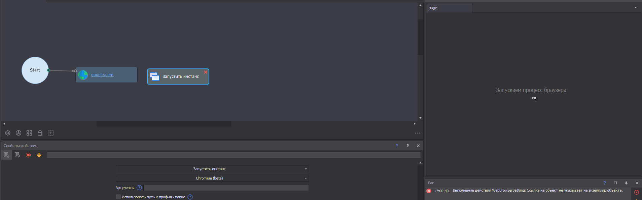Enable Использовать путь к профиль-папке checkbox
The image size is (642, 200).
(x=118, y=197)
